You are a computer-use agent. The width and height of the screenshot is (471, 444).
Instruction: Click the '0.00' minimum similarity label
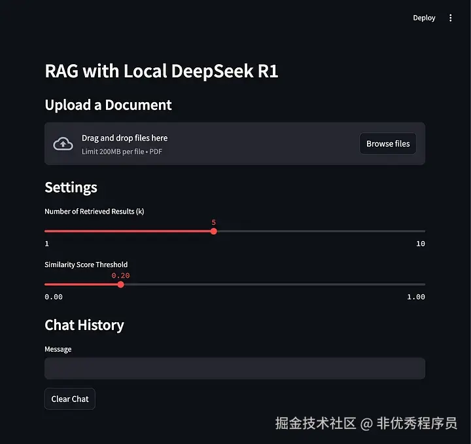[54, 297]
